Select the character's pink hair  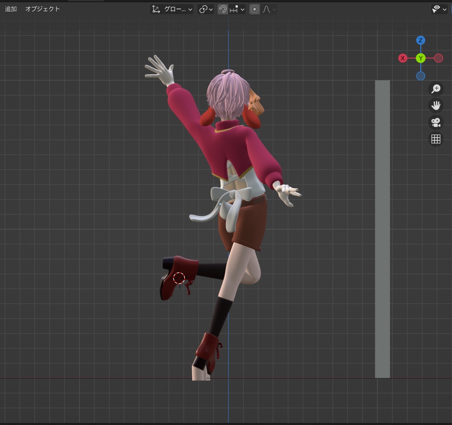pos(228,95)
